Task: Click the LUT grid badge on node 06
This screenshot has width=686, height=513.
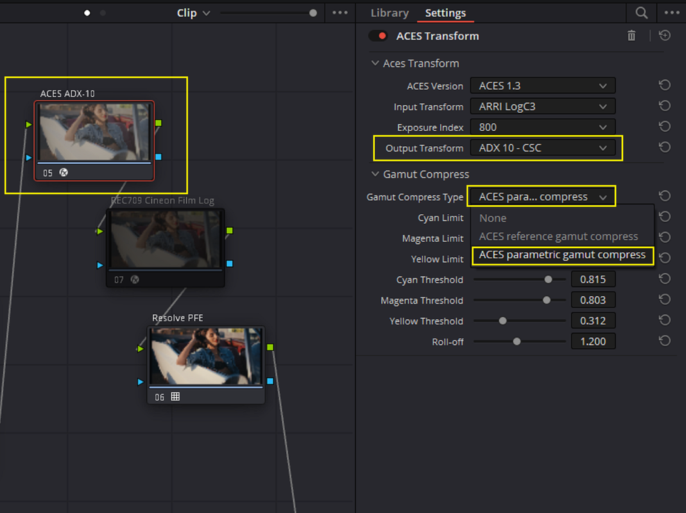Action: click(175, 397)
